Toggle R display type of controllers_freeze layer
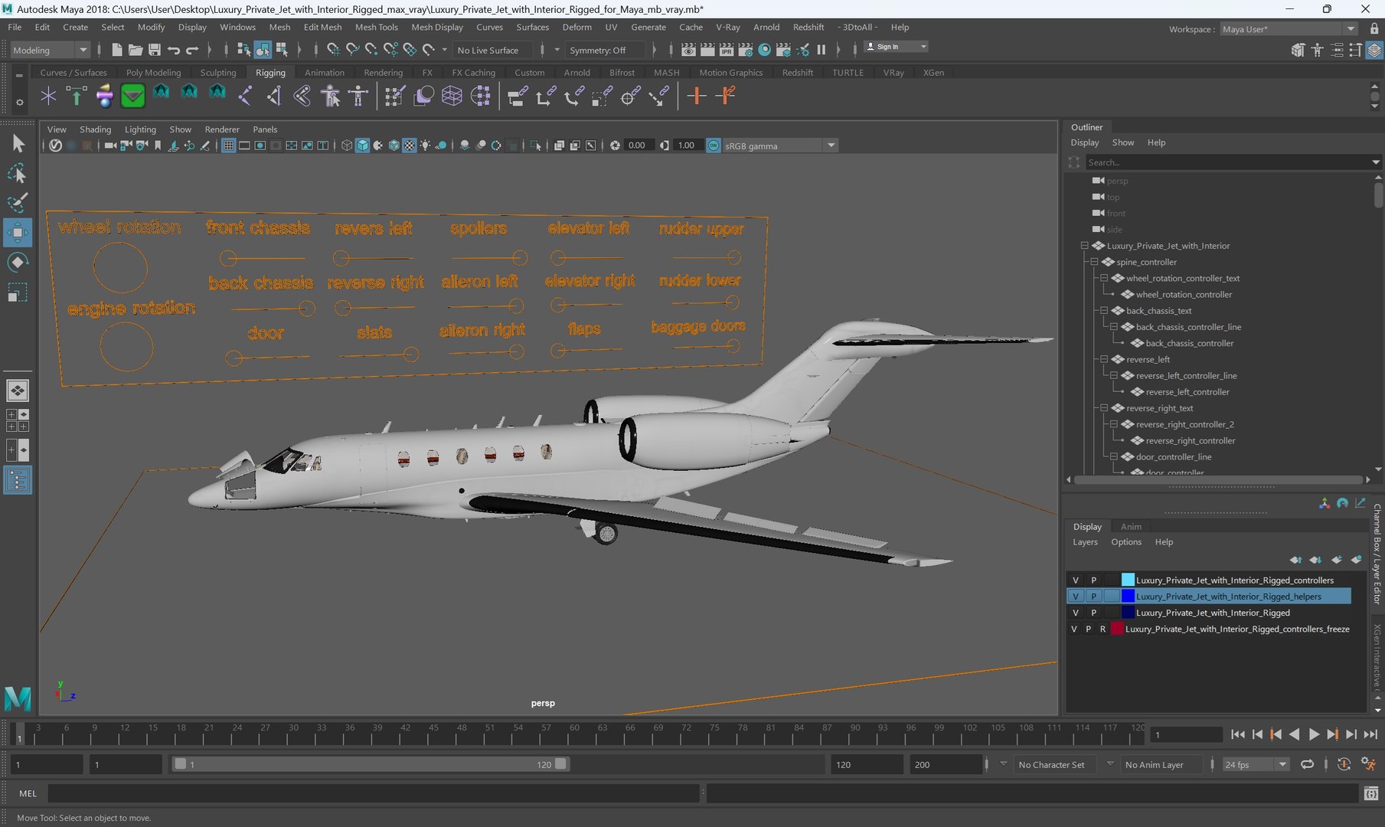 point(1102,629)
